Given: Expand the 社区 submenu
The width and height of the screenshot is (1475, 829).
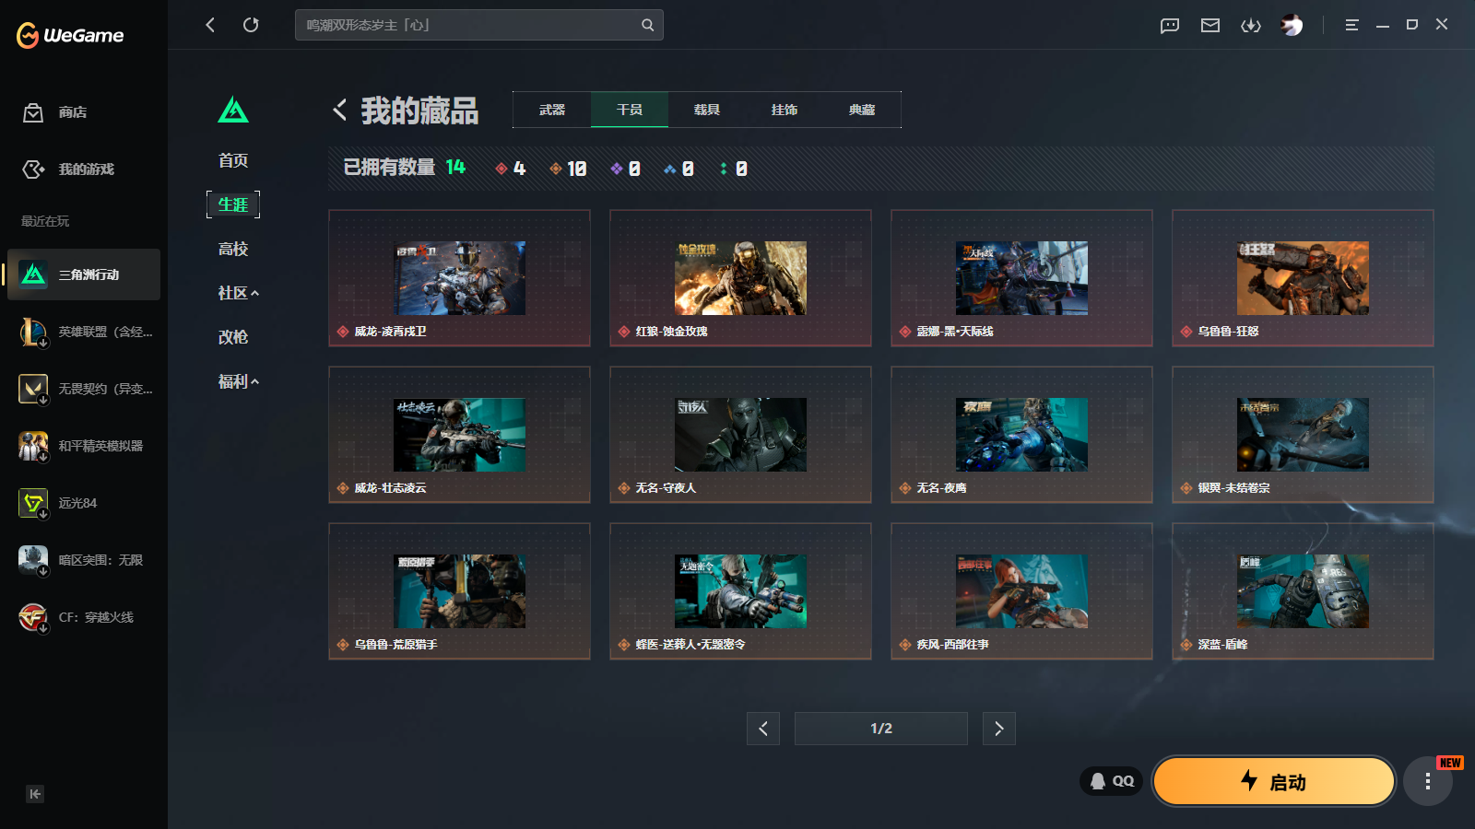Looking at the screenshot, I should tap(238, 293).
